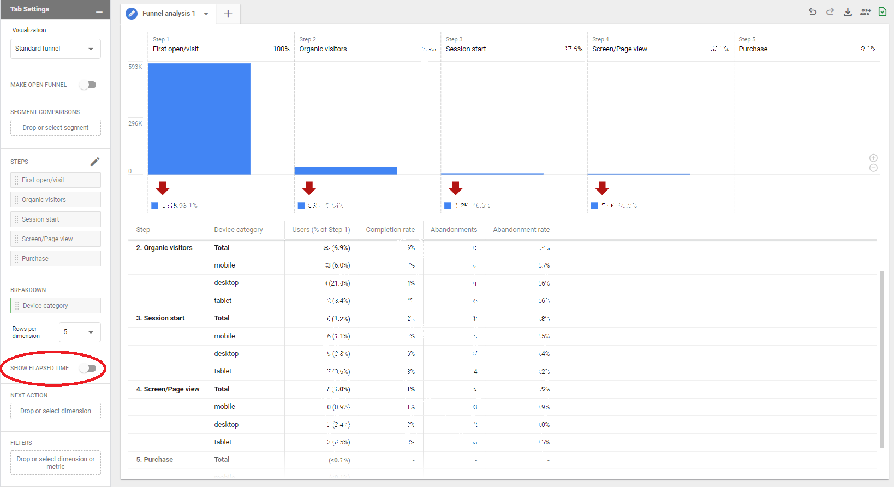
Task: Minimize the Tab Settings panel
Action: (99, 11)
